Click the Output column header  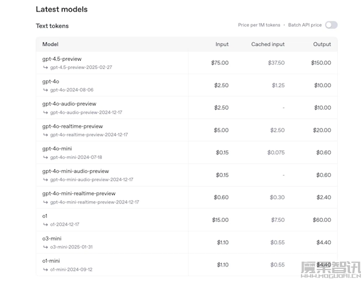point(322,44)
